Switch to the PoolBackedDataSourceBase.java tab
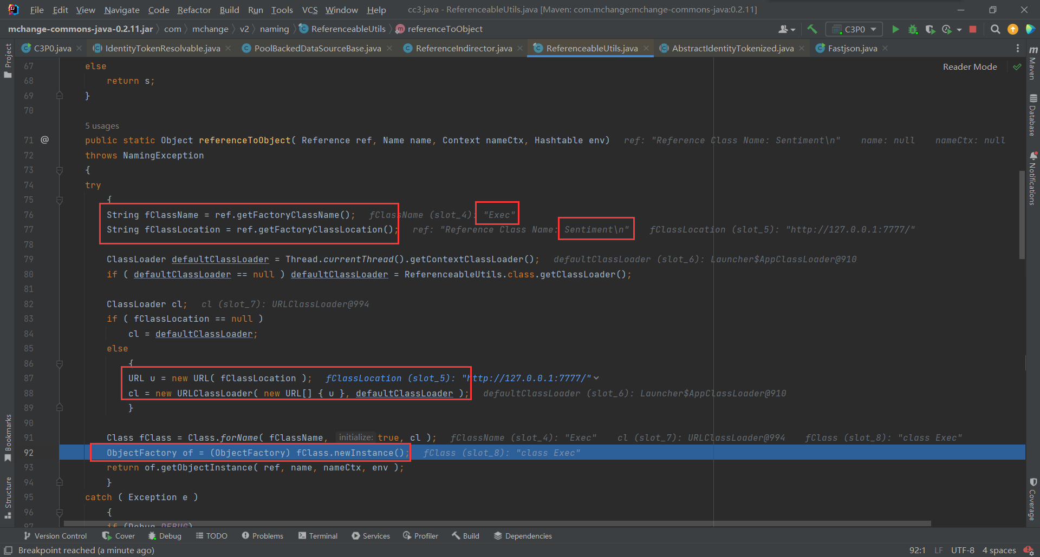Viewport: 1040px width, 557px height. click(317, 48)
